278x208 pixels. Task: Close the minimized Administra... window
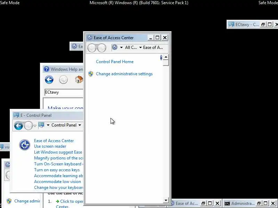(x=273, y=203)
